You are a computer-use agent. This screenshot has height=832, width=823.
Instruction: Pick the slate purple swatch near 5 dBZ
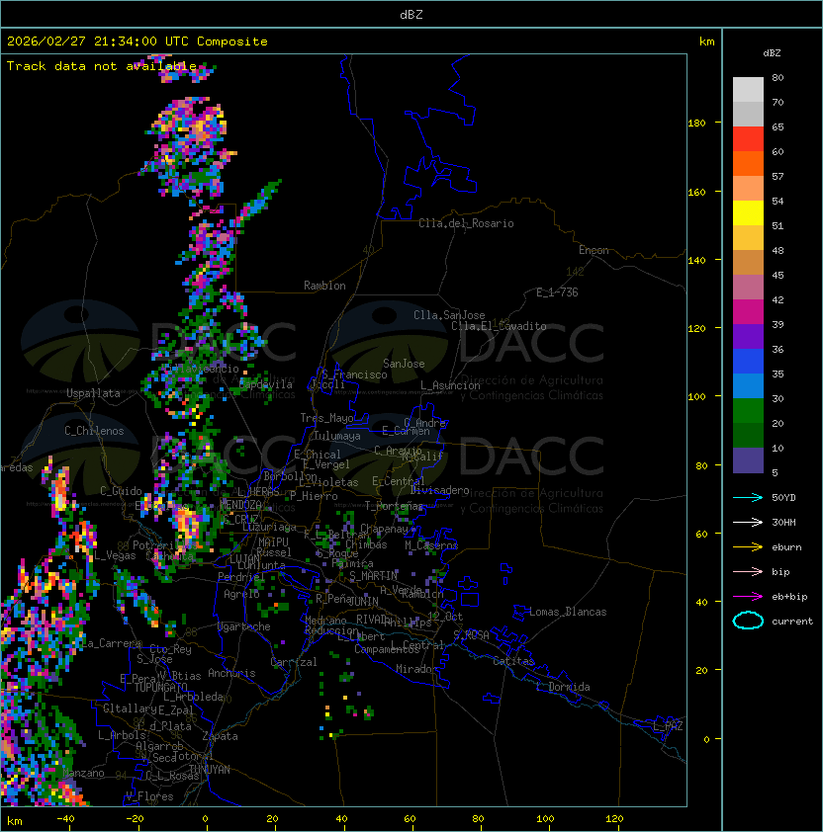click(x=748, y=460)
